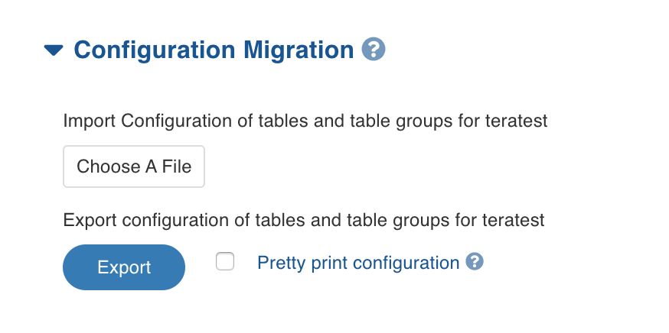Enable the Pretty print configuration checkbox

[225, 261]
